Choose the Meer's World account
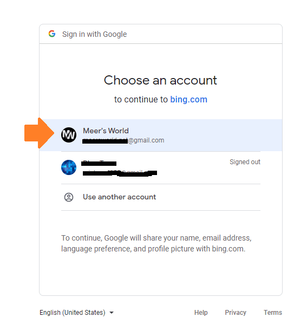This screenshot has height=330, width=307. [161, 135]
